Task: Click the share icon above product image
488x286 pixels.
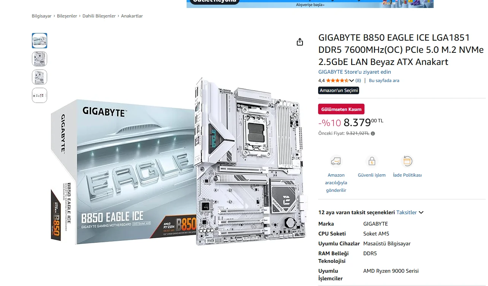Action: pos(300,42)
